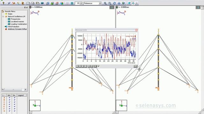Image resolution: width=204 pixels, height=114 pixels.
Task: Toggle Vis. checkbox for load G
Action: [x=14, y=111]
